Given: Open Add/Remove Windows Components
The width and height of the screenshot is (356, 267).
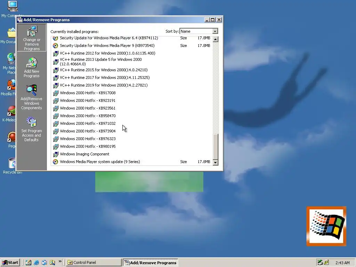Looking at the screenshot, I should 31,97.
